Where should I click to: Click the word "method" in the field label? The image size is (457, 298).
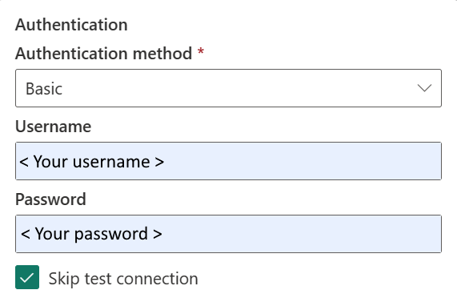pos(162,54)
